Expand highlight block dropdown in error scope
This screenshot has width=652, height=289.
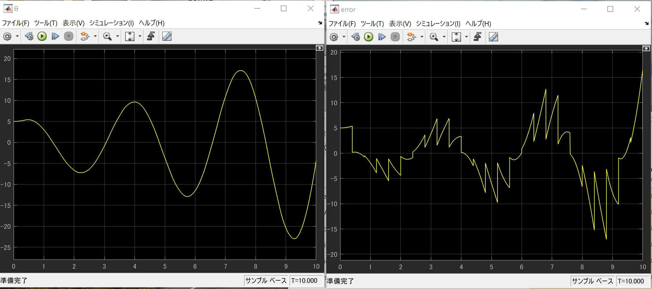[x=422, y=37]
